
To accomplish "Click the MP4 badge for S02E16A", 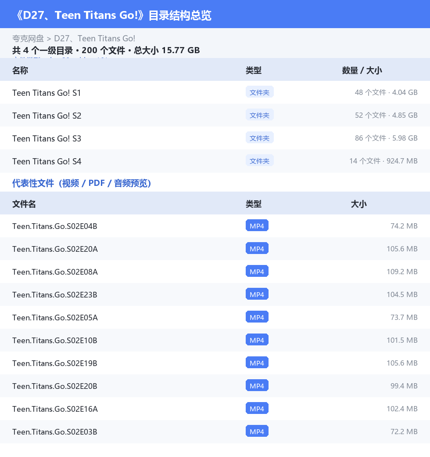I will 257,408.
